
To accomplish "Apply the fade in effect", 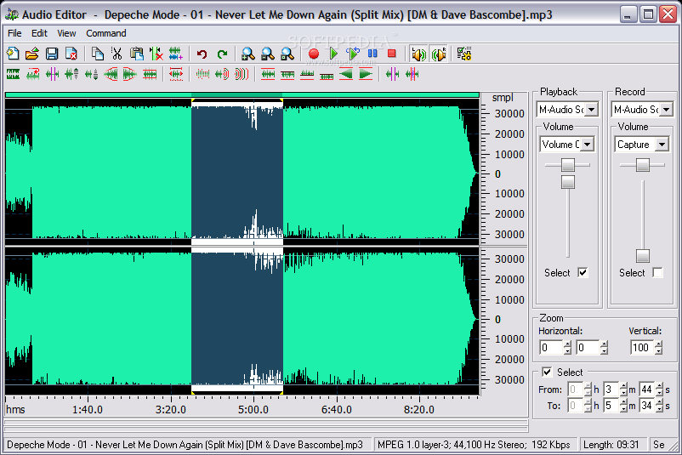I will pyautogui.click(x=111, y=74).
